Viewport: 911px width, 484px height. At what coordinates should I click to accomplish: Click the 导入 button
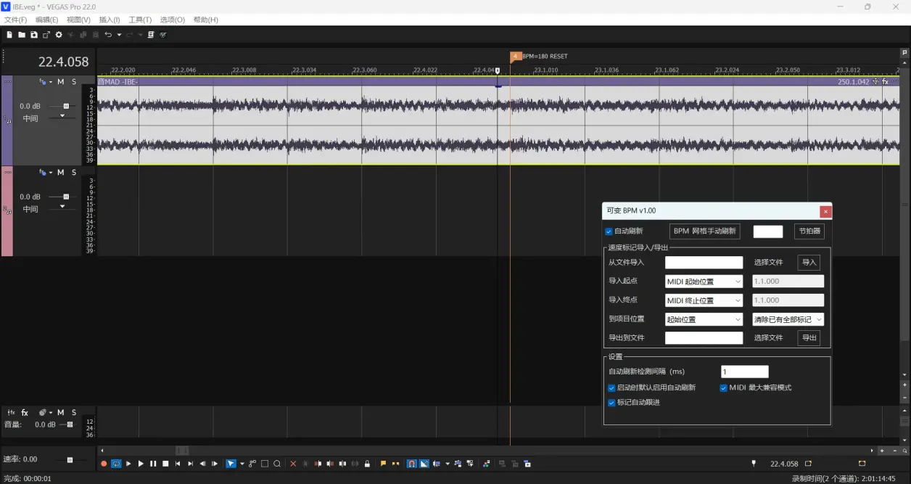click(x=809, y=263)
